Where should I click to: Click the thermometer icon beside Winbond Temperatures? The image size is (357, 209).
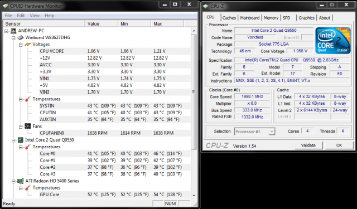27,99
